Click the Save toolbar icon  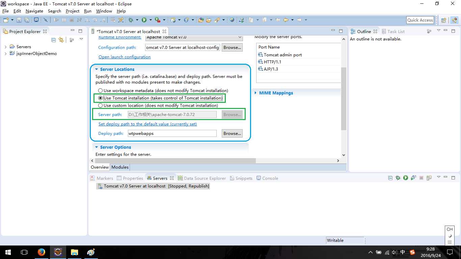pyautogui.click(x=19, y=20)
